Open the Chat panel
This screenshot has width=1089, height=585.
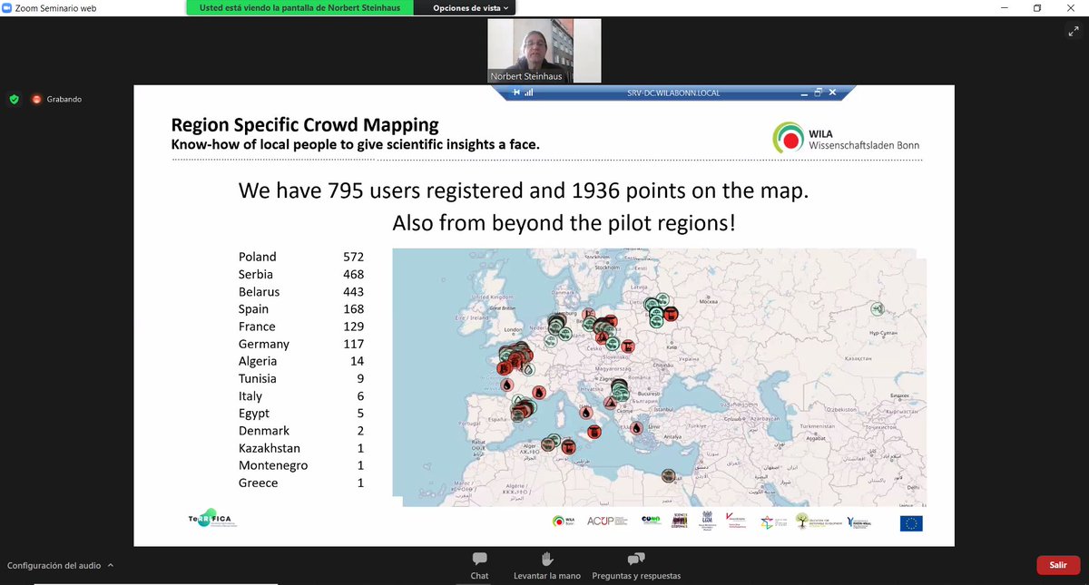(478, 566)
